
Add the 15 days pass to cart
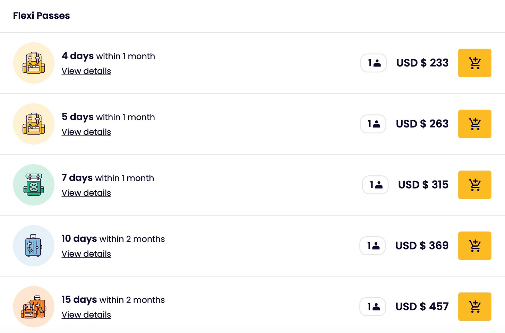click(474, 307)
